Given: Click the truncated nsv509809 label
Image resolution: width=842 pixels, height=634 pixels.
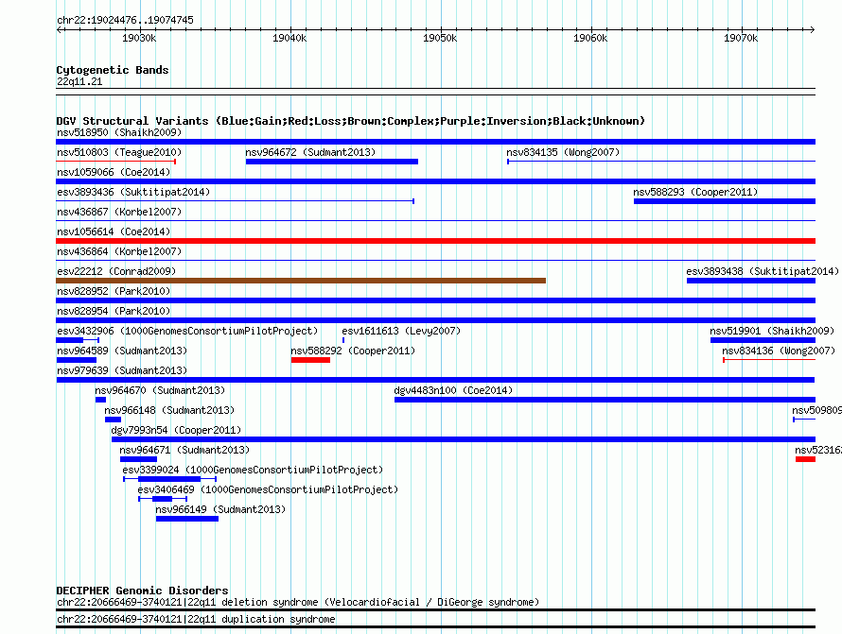Looking at the screenshot, I should (x=816, y=410).
